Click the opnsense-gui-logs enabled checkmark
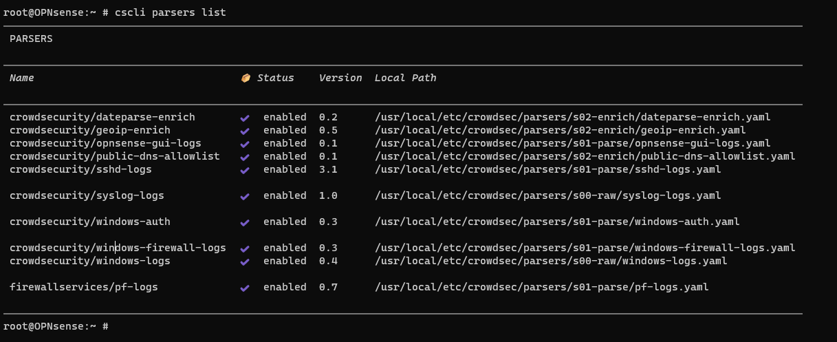This screenshot has height=342, width=837. click(244, 145)
